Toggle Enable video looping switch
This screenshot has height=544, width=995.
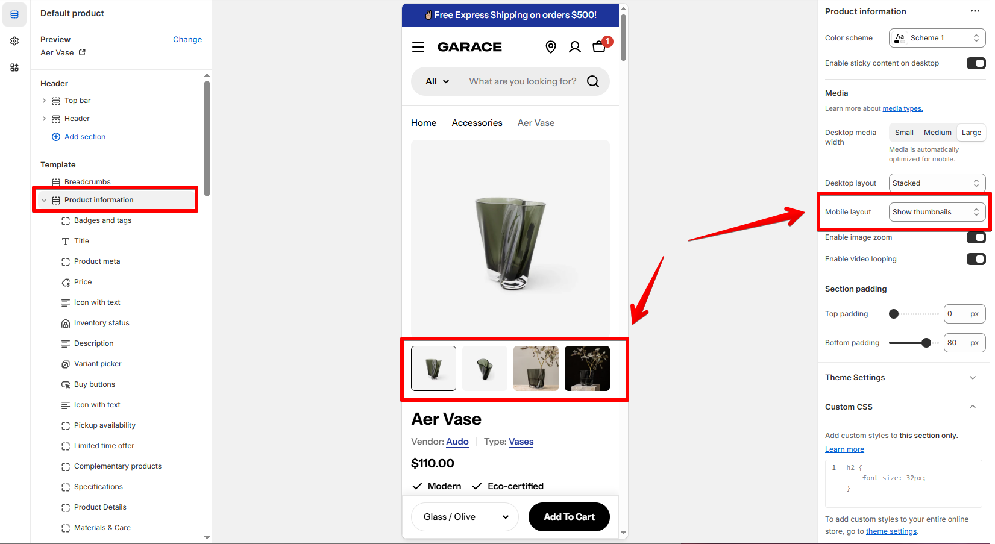tap(976, 259)
